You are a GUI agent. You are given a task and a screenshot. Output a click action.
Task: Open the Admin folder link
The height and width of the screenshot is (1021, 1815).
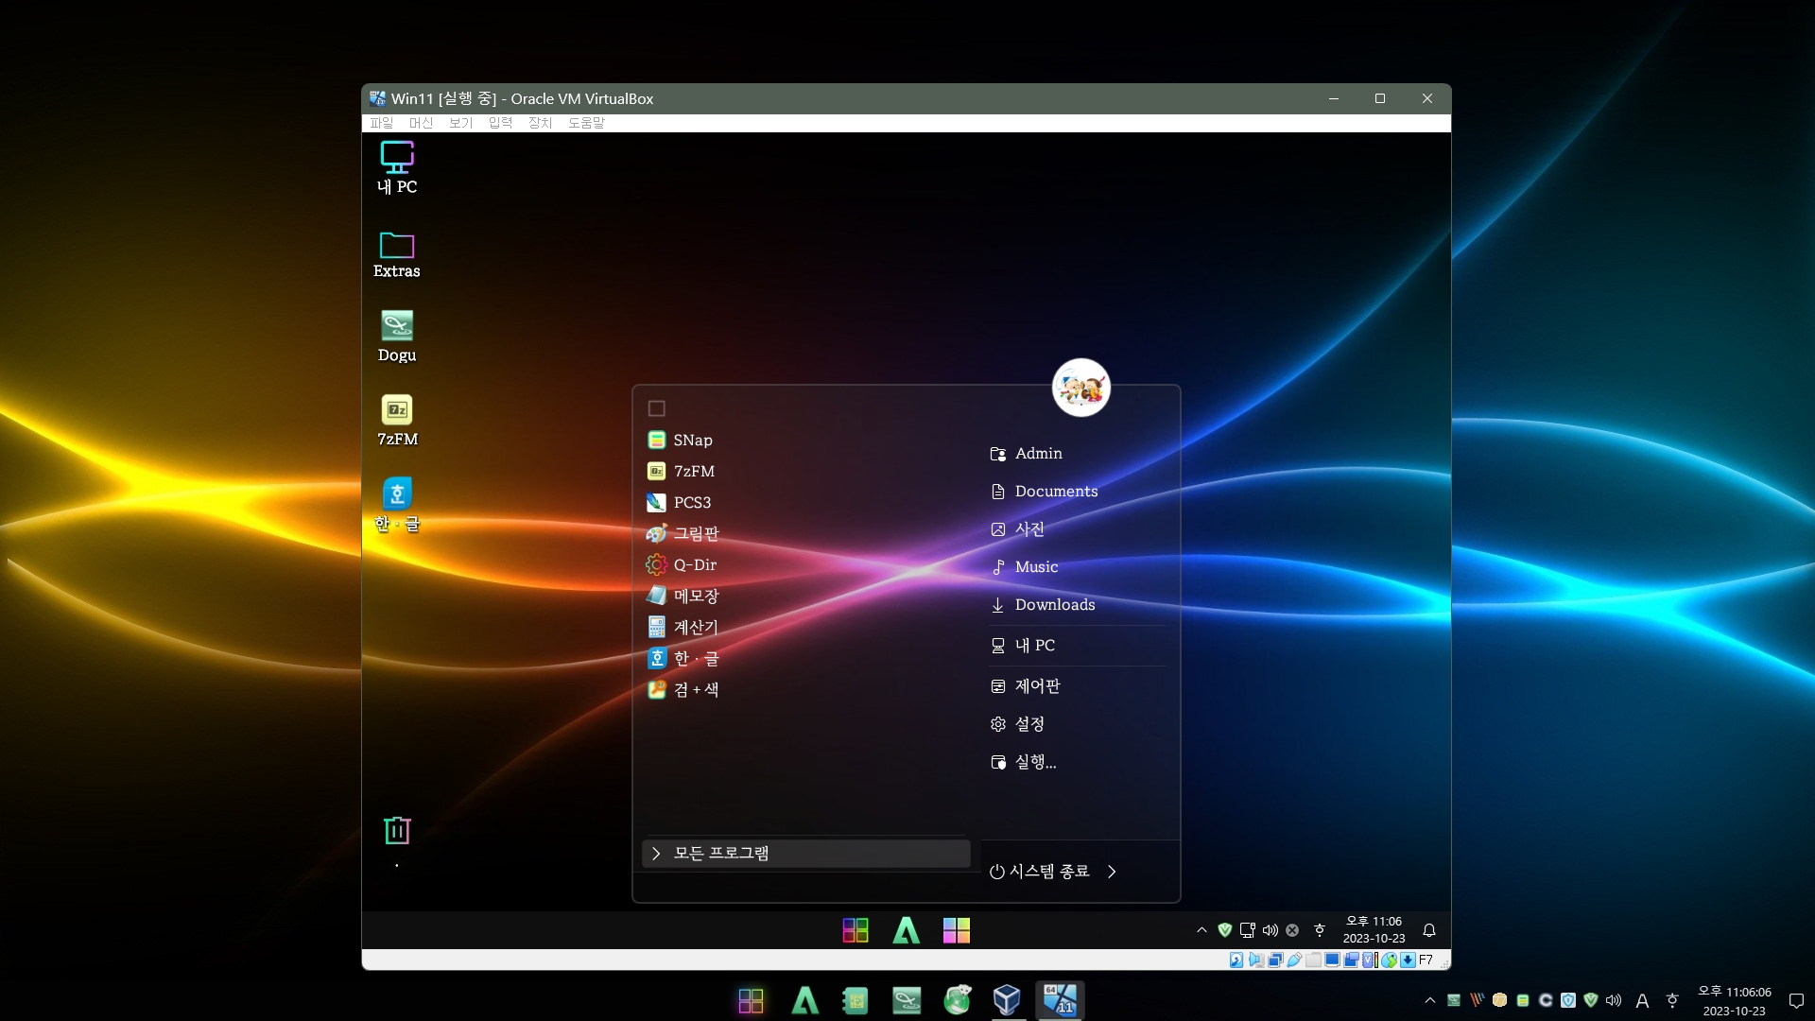pyautogui.click(x=1027, y=454)
